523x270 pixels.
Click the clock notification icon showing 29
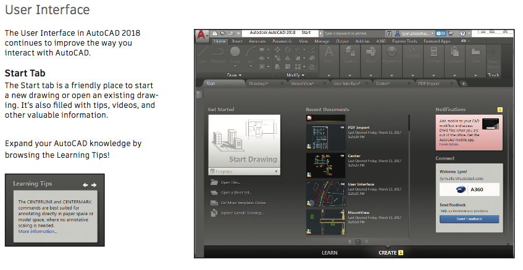tap(441, 33)
